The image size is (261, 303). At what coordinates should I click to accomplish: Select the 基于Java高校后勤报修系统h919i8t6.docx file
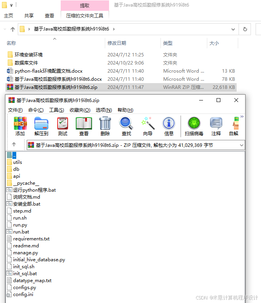click(54, 79)
